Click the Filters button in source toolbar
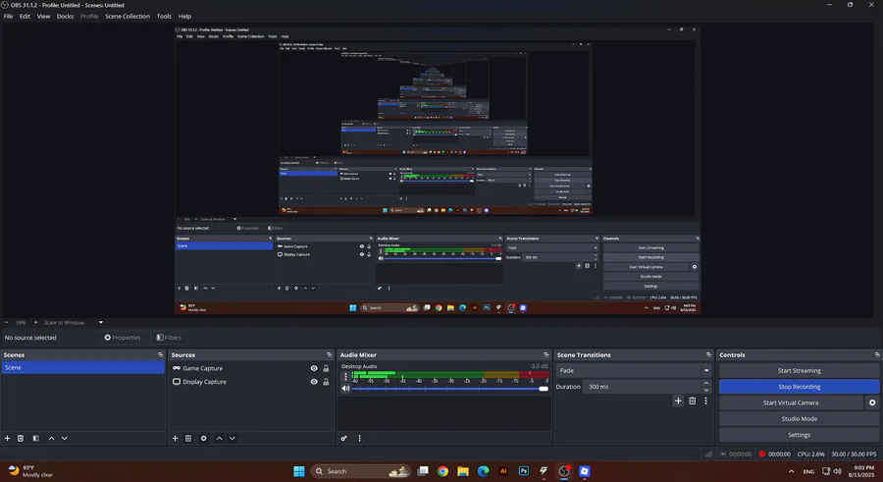Image resolution: width=883 pixels, height=482 pixels. [169, 337]
